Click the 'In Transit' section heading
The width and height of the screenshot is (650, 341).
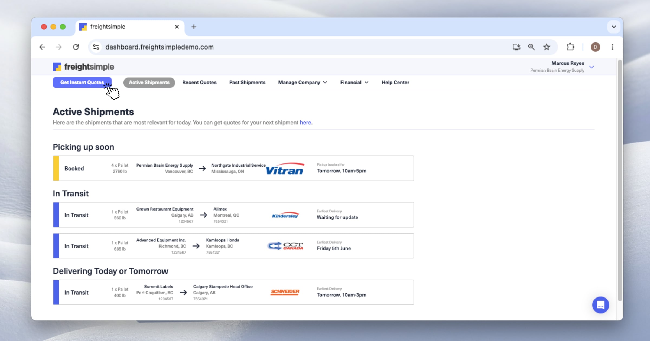(71, 194)
